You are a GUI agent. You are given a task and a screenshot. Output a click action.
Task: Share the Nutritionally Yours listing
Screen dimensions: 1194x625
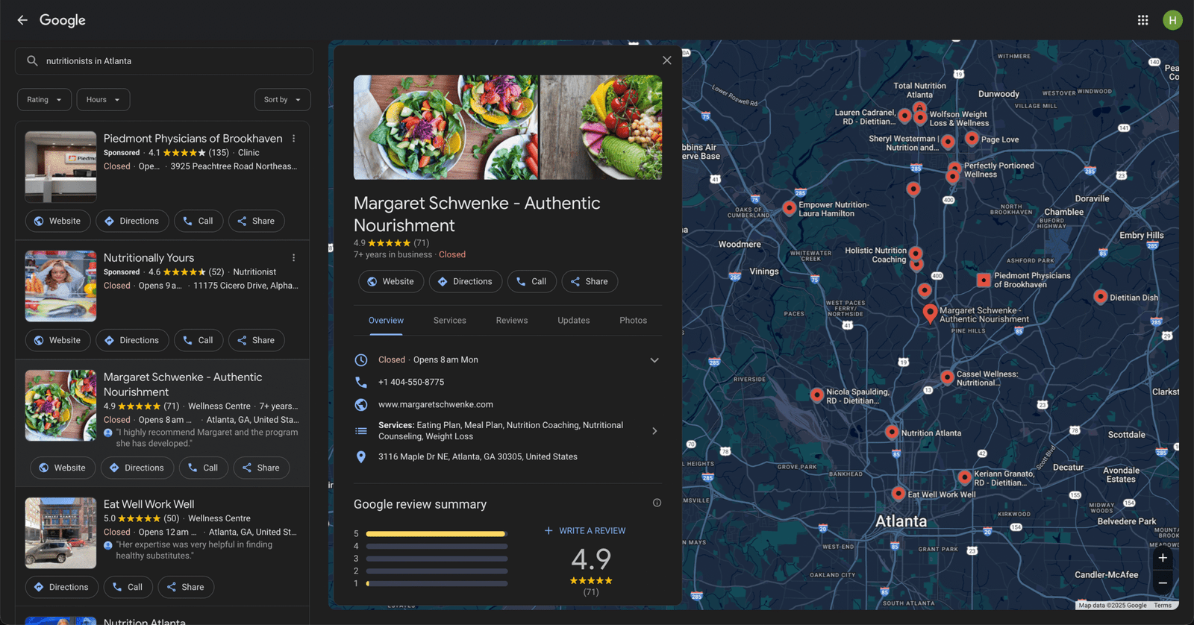pyautogui.click(x=256, y=340)
